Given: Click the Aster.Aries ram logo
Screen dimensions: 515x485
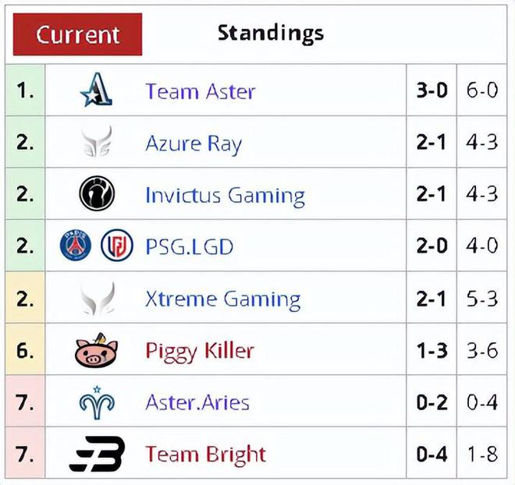Looking at the screenshot, I should pos(97,402).
